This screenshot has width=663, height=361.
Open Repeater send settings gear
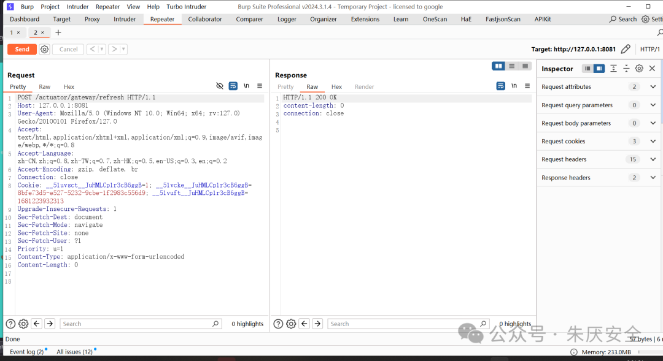click(44, 50)
